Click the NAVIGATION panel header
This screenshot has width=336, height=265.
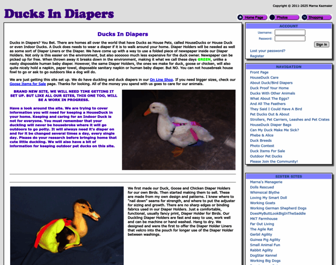[289, 67]
